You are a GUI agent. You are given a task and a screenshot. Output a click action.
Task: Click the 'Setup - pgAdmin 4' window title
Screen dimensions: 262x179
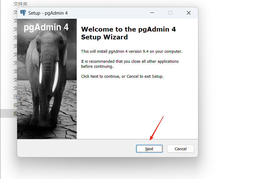(48, 13)
